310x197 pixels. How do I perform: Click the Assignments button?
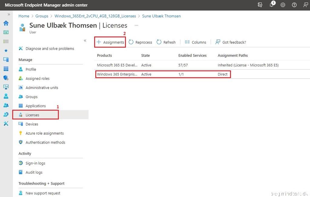click(110, 42)
